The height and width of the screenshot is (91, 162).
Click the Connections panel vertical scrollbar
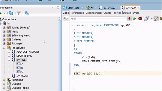(59, 54)
